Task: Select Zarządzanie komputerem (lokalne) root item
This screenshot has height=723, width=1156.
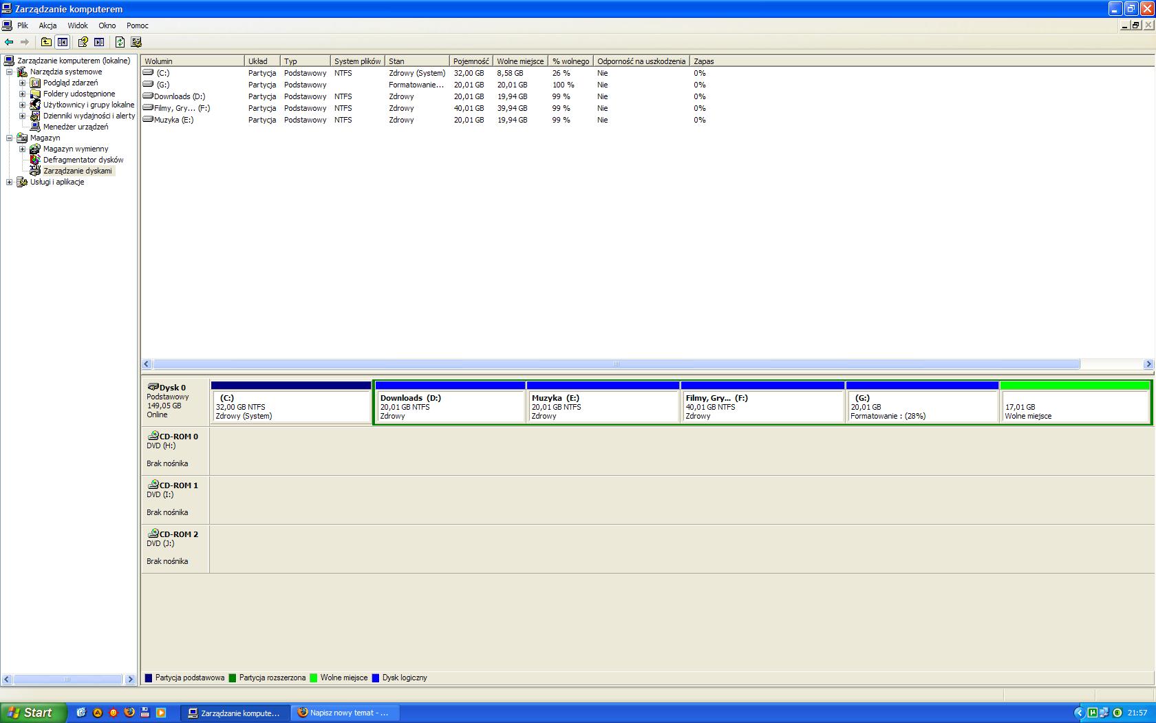Action: coord(74,61)
